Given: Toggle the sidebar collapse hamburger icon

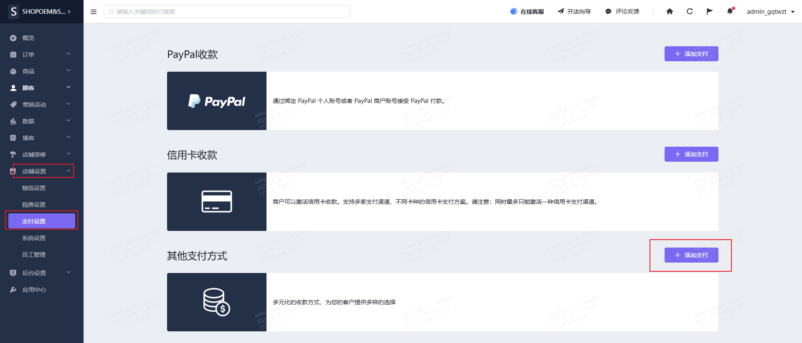Looking at the screenshot, I should pyautogui.click(x=94, y=12).
